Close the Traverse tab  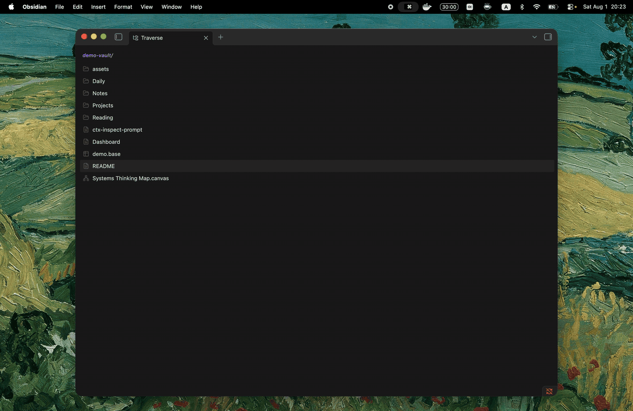[206, 38]
